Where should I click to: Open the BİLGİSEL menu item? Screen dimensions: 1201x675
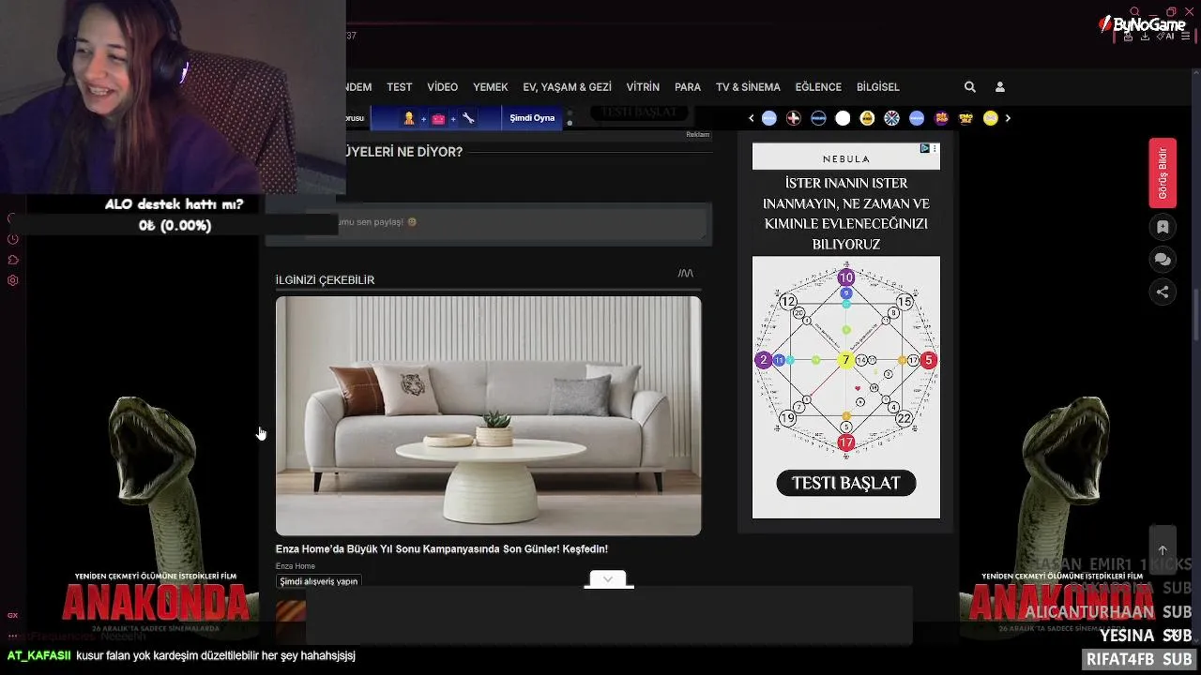tap(878, 87)
